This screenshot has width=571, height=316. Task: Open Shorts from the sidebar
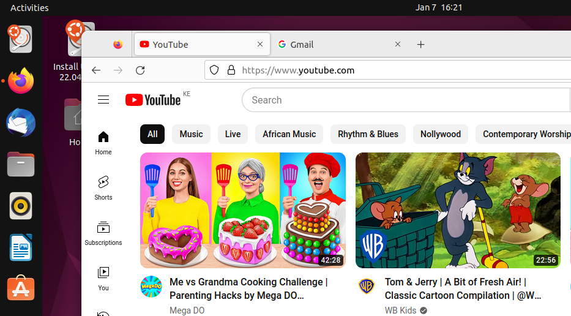tap(103, 188)
